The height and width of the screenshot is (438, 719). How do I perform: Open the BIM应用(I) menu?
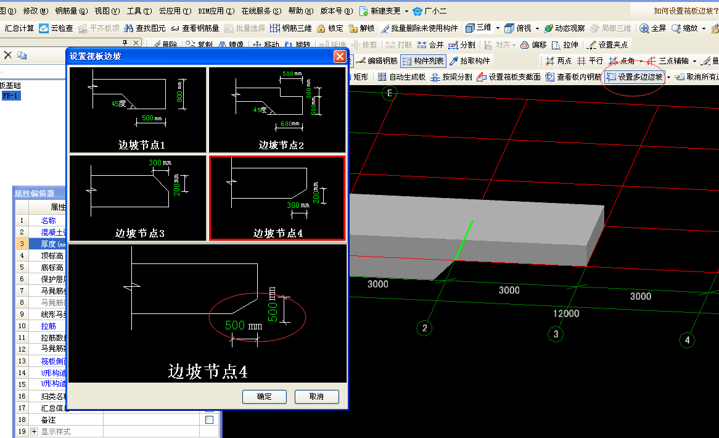[216, 11]
